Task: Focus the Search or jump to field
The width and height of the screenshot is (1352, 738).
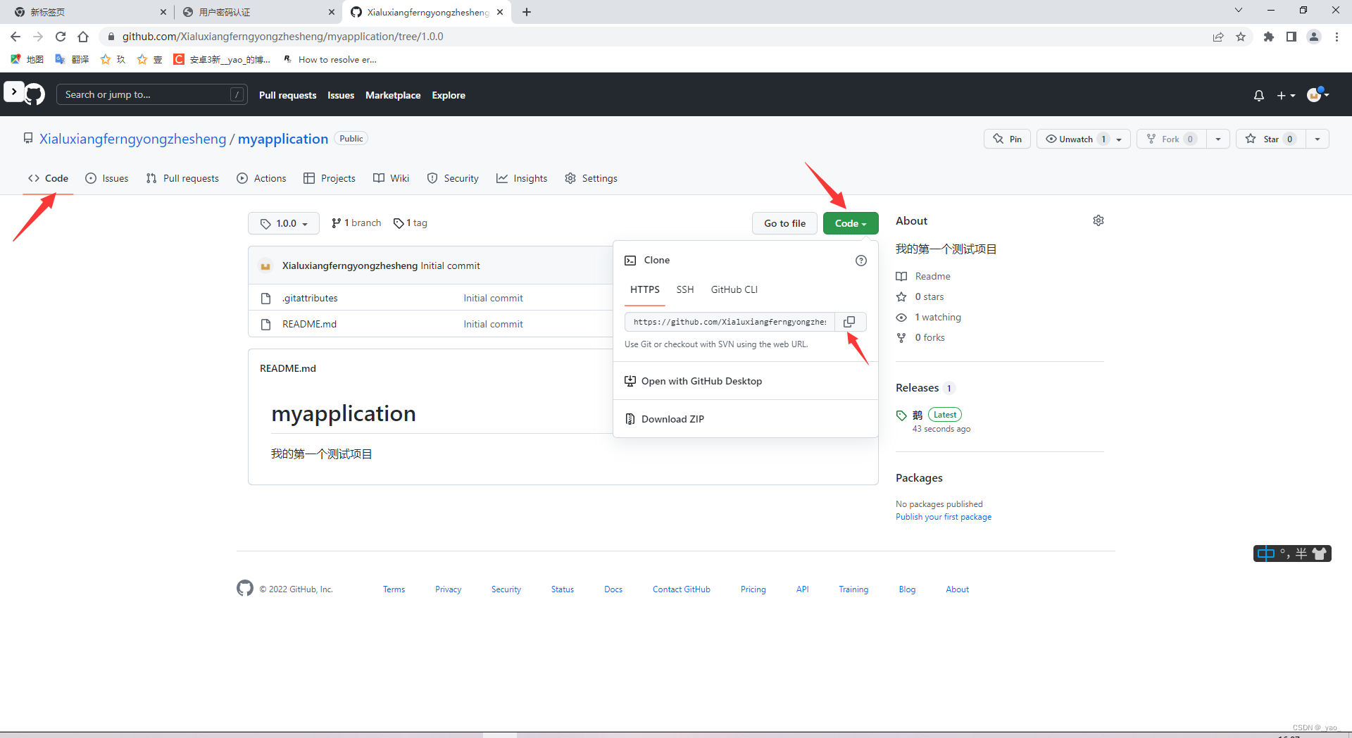Action: [152, 94]
